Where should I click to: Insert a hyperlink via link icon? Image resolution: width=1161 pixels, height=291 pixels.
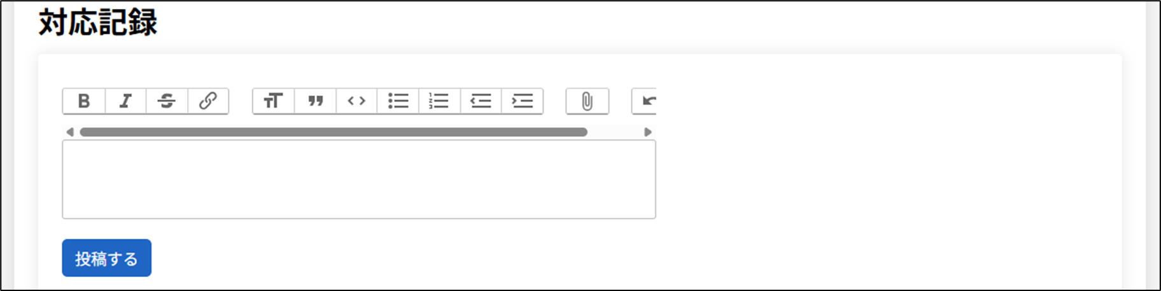(x=208, y=101)
